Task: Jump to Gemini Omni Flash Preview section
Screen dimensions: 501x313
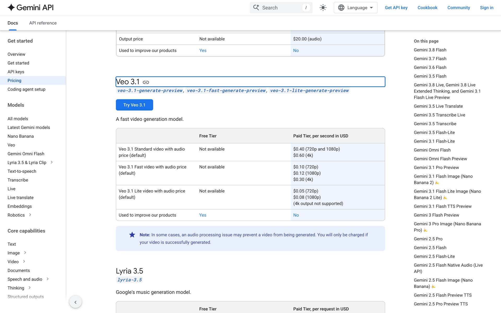Action: (x=440, y=159)
